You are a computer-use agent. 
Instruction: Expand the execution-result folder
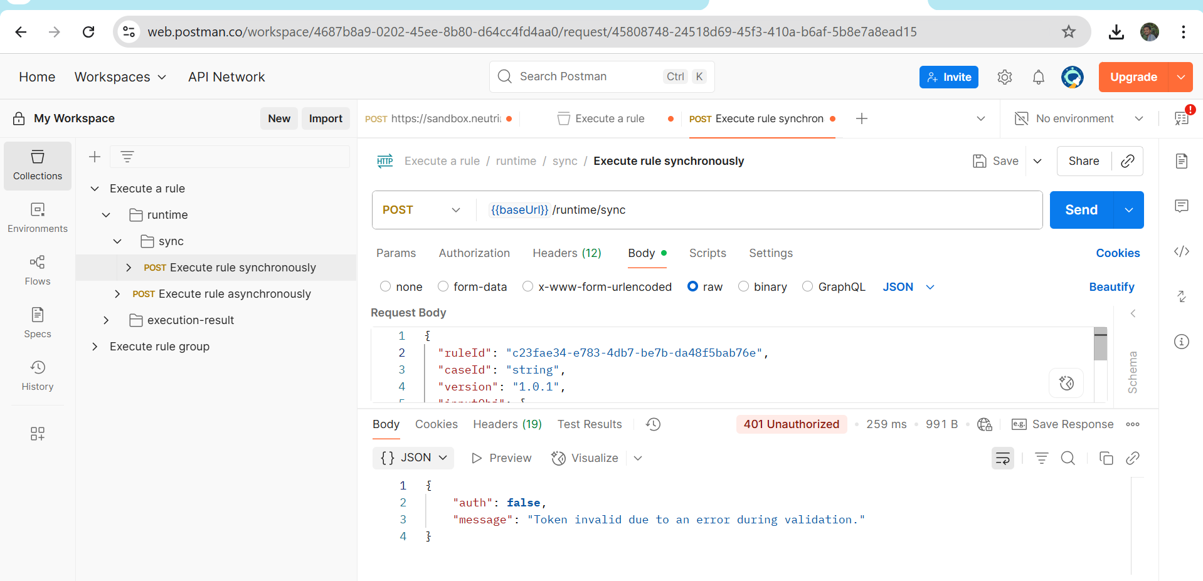(x=106, y=320)
